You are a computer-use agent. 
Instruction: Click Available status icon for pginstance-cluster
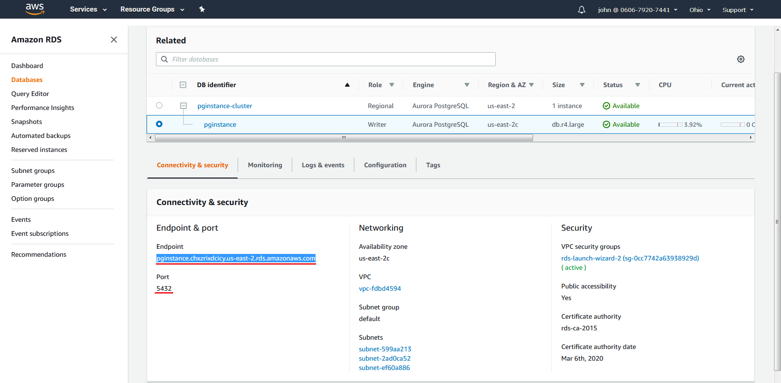pyautogui.click(x=606, y=106)
